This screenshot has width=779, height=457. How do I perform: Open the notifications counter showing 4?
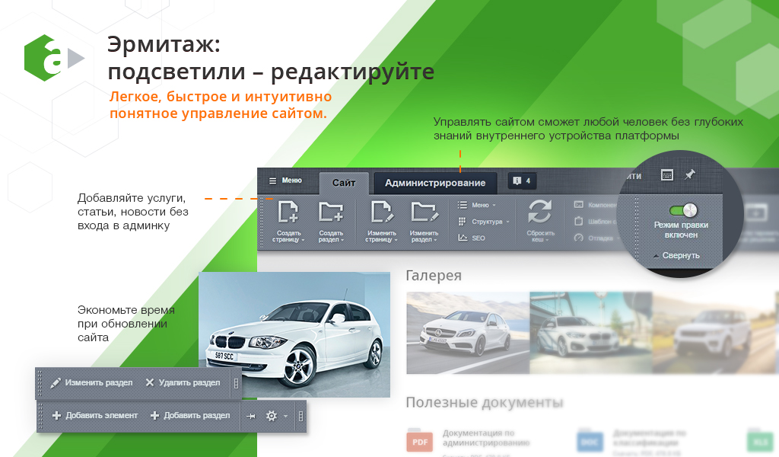[x=522, y=181]
